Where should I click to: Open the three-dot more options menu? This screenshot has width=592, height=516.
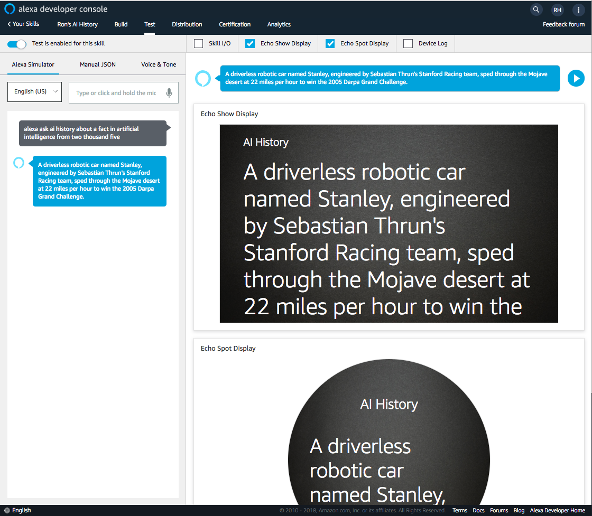579,10
